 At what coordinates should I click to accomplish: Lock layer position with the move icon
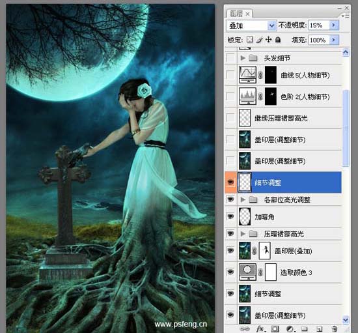click(268, 40)
